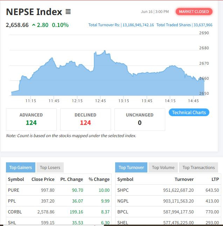This screenshot has height=226, width=223.
Task: Click the NGPL stock symbol
Action: [123, 201]
